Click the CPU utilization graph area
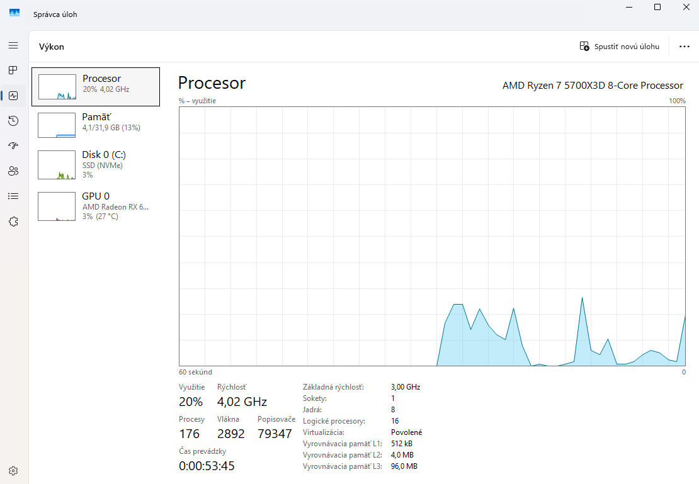The height and width of the screenshot is (484, 699). click(432, 236)
